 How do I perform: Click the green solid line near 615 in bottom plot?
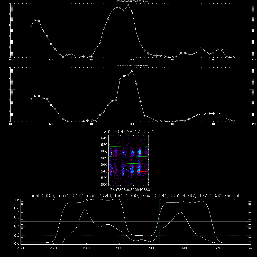click(210, 222)
